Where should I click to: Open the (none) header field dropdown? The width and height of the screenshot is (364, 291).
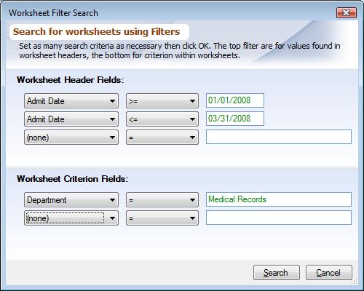[x=71, y=137]
